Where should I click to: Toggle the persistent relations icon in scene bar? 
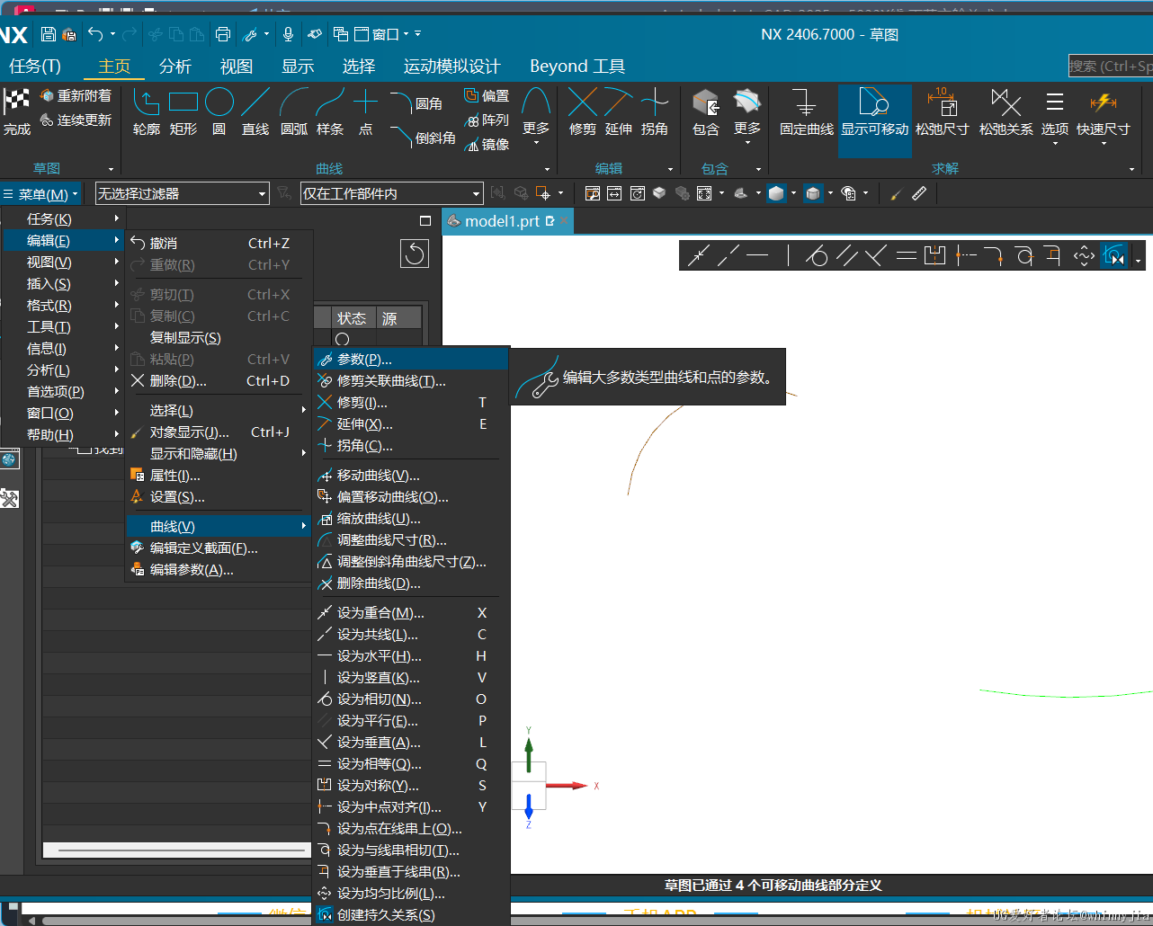tap(1114, 255)
